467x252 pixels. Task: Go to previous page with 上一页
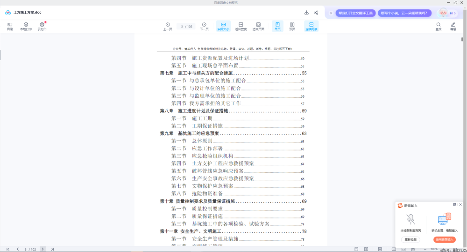(168, 26)
